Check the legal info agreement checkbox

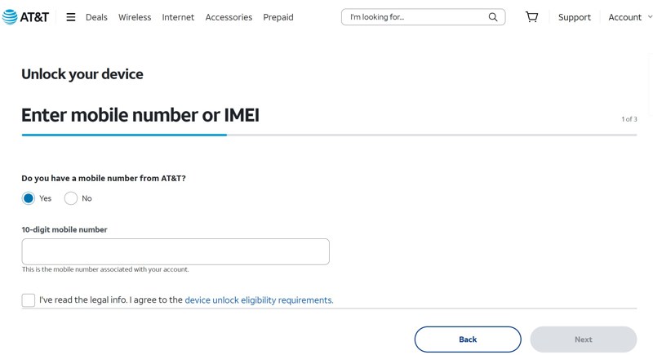pyautogui.click(x=29, y=300)
